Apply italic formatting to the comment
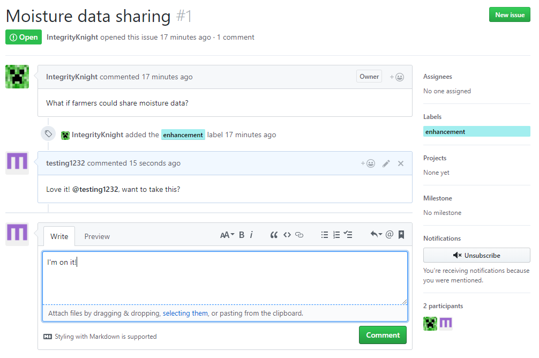539x358 pixels. (251, 234)
